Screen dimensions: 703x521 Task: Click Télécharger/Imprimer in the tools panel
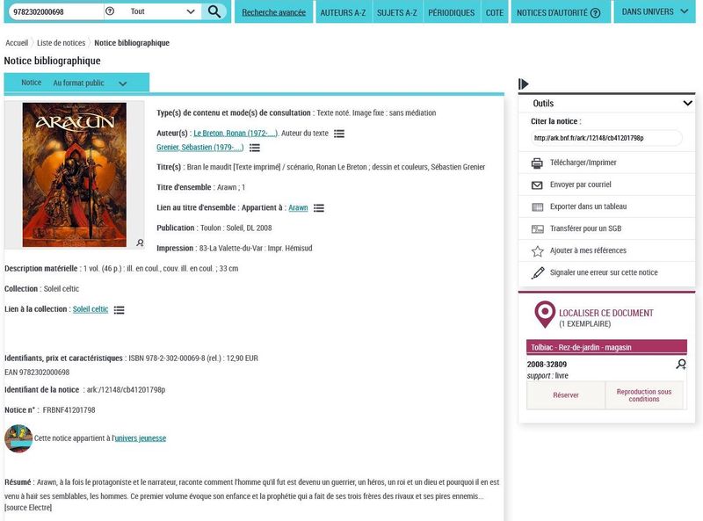click(x=583, y=163)
